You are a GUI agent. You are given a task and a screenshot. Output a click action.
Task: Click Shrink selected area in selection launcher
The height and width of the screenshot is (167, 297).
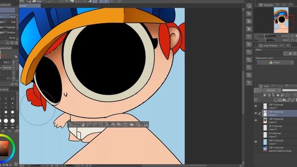pyautogui.click(x=95, y=125)
